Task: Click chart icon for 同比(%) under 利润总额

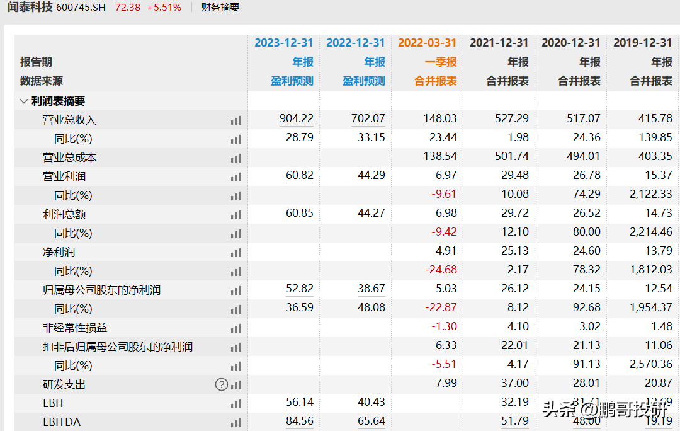Action: click(x=236, y=234)
